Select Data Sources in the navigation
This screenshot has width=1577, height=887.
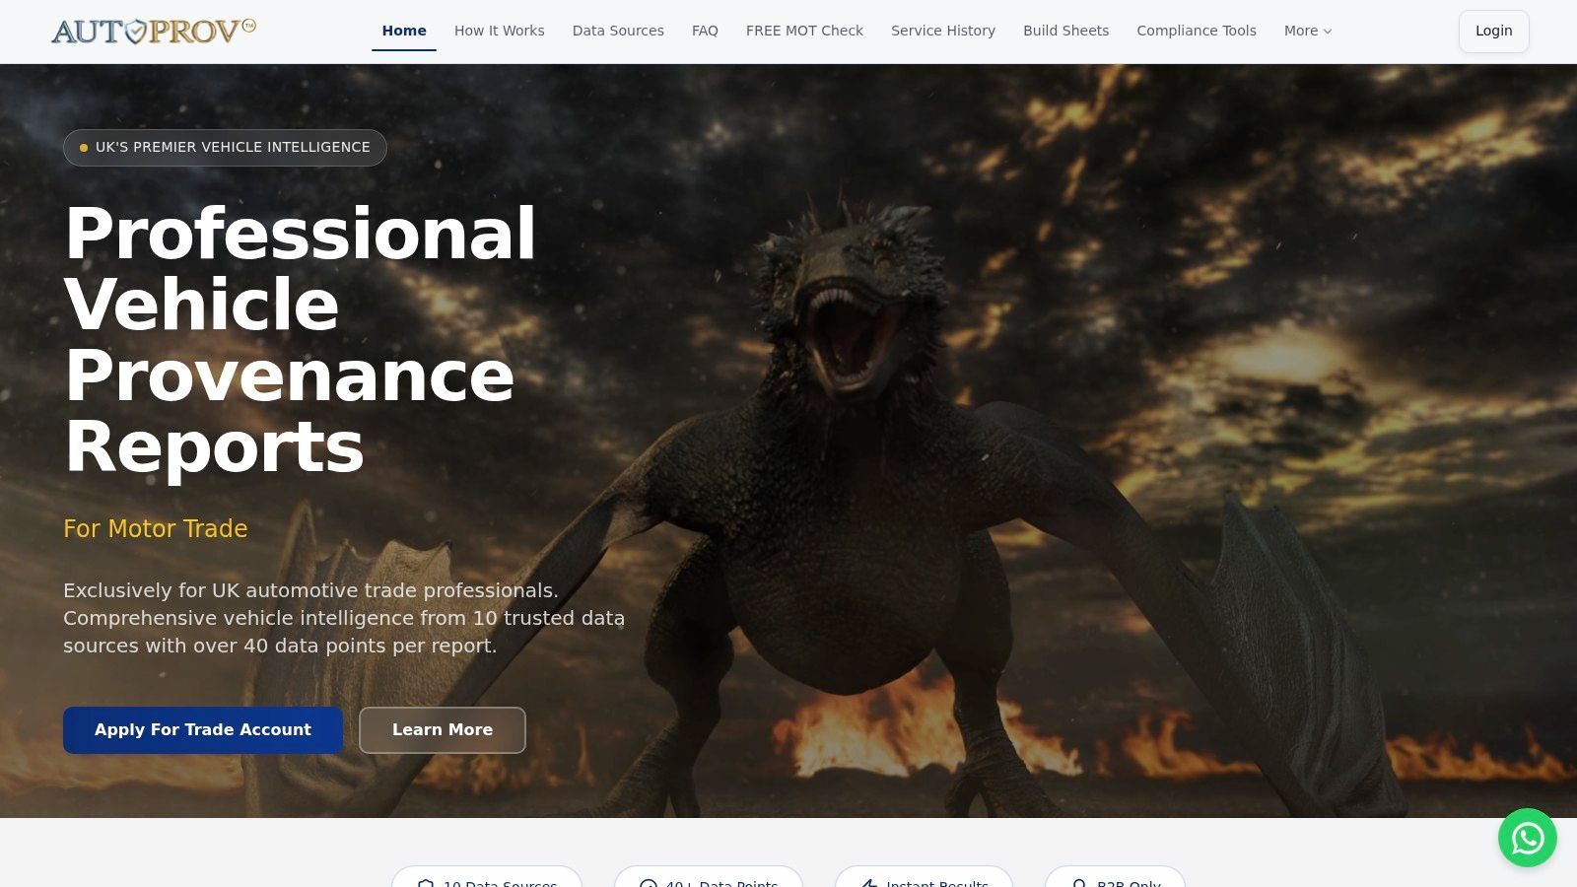click(x=618, y=31)
